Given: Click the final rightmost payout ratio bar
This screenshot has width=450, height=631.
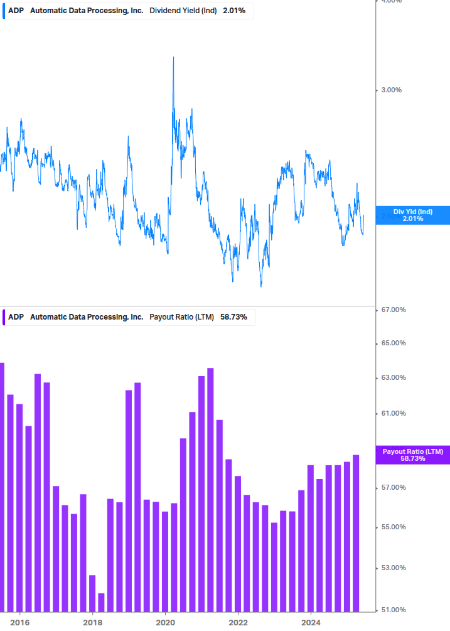Looking at the screenshot, I should point(356,534).
